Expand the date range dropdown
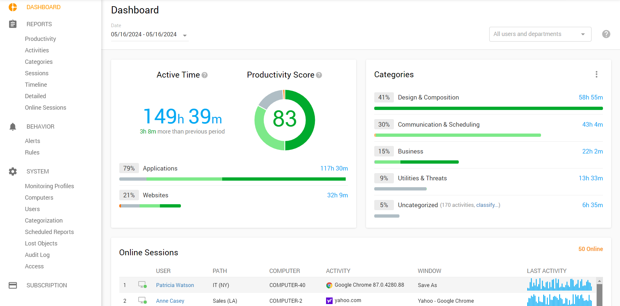Image resolution: width=620 pixels, height=306 pixels. click(185, 35)
